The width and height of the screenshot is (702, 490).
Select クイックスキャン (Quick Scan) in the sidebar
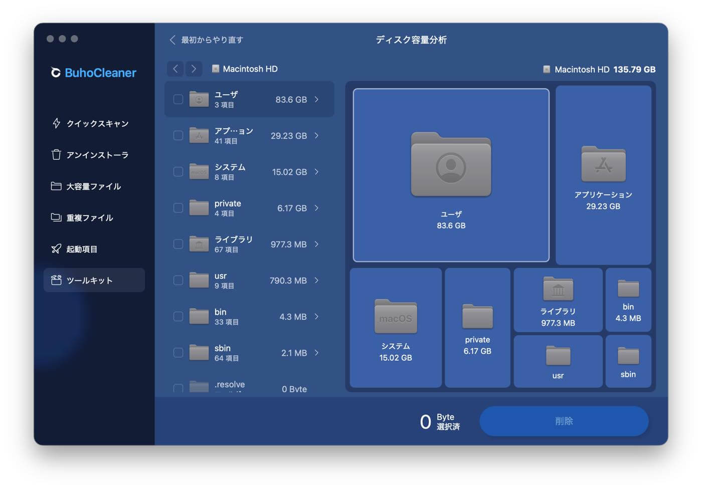pos(96,123)
